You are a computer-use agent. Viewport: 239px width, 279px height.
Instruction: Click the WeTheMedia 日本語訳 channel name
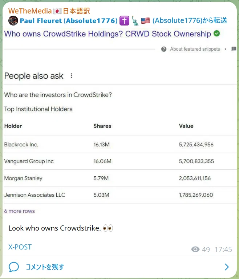coord(49,11)
